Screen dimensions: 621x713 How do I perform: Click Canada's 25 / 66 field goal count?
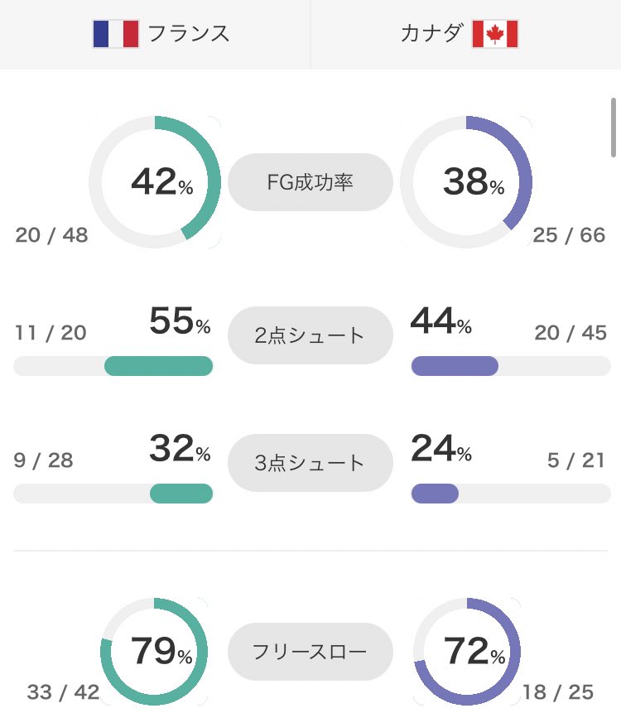[x=570, y=235]
